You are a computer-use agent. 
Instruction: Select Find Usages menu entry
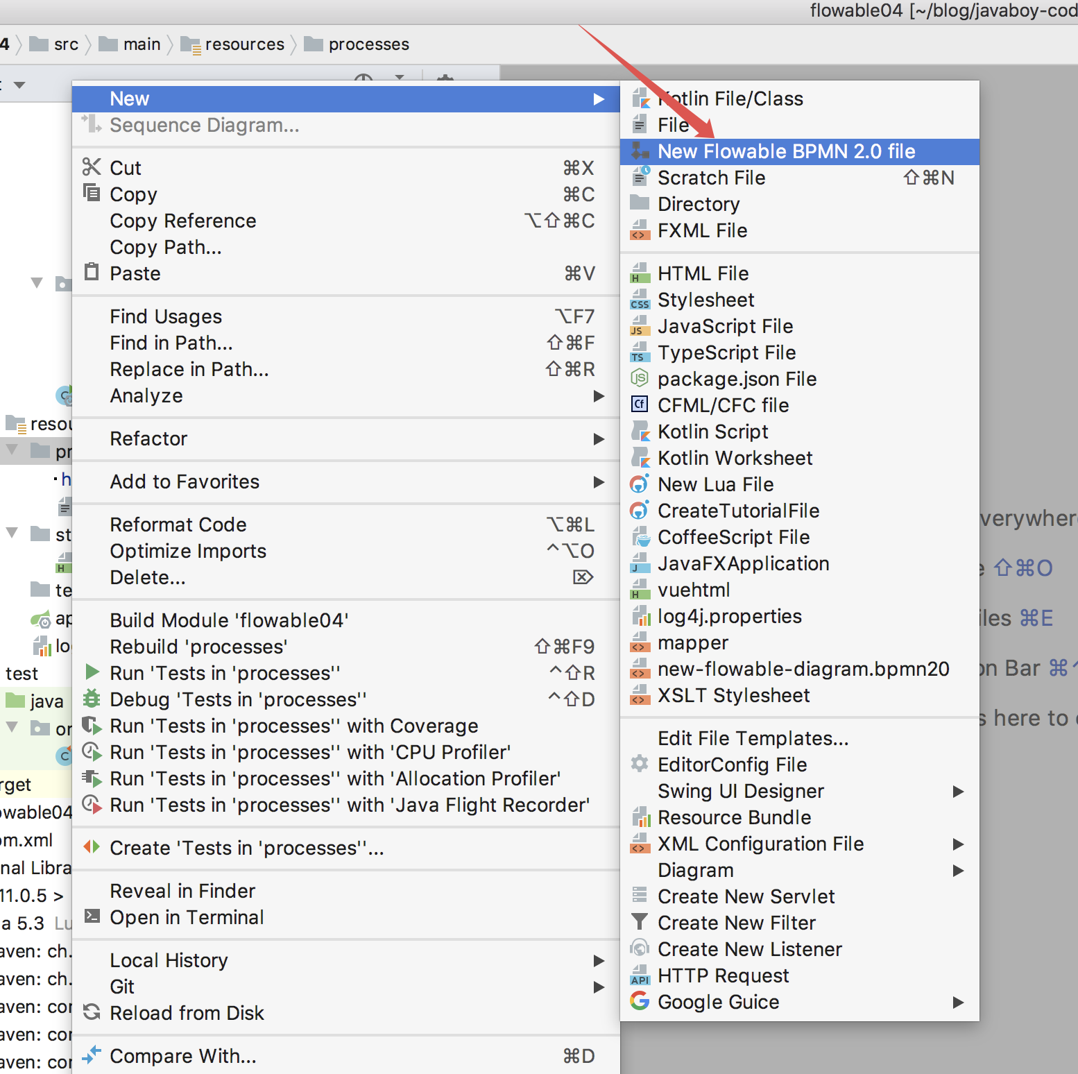point(346,316)
